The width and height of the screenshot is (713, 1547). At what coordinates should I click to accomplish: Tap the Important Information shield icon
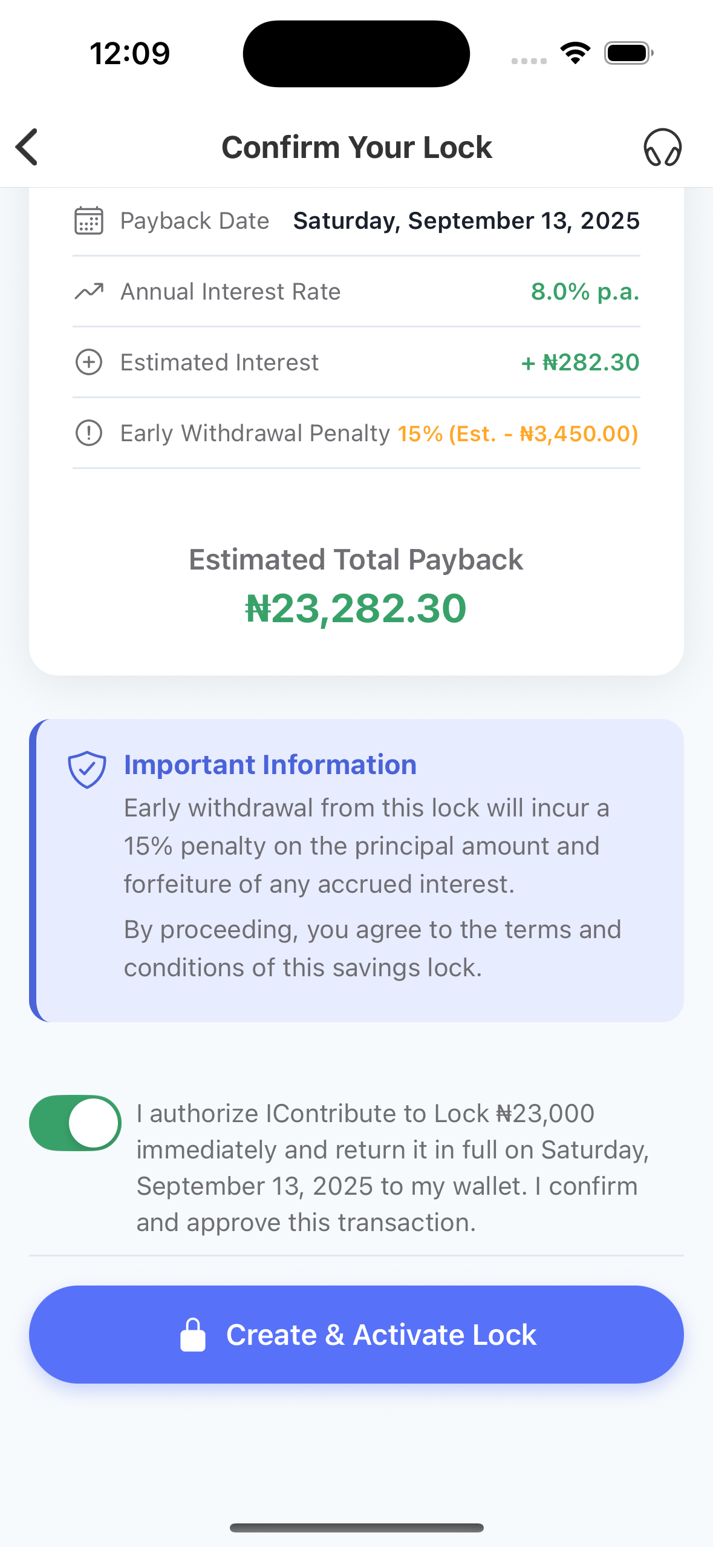point(87,769)
